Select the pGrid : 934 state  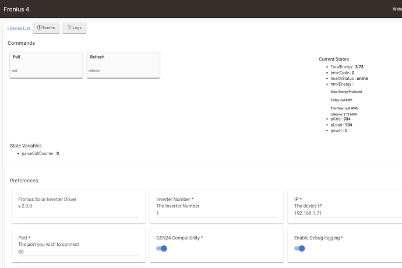coord(340,119)
